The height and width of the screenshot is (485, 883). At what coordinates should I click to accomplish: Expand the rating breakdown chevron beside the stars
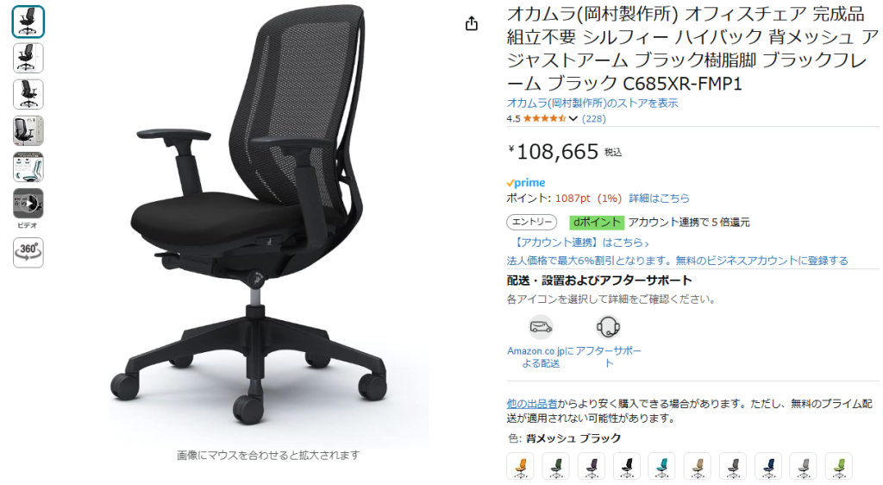point(573,119)
